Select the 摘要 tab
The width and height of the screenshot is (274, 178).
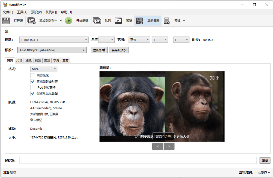[10, 60]
